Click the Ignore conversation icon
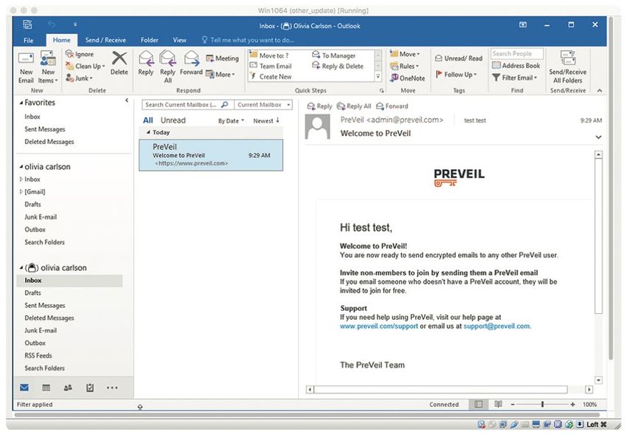Screen dimensions: 627x435 click(69, 54)
